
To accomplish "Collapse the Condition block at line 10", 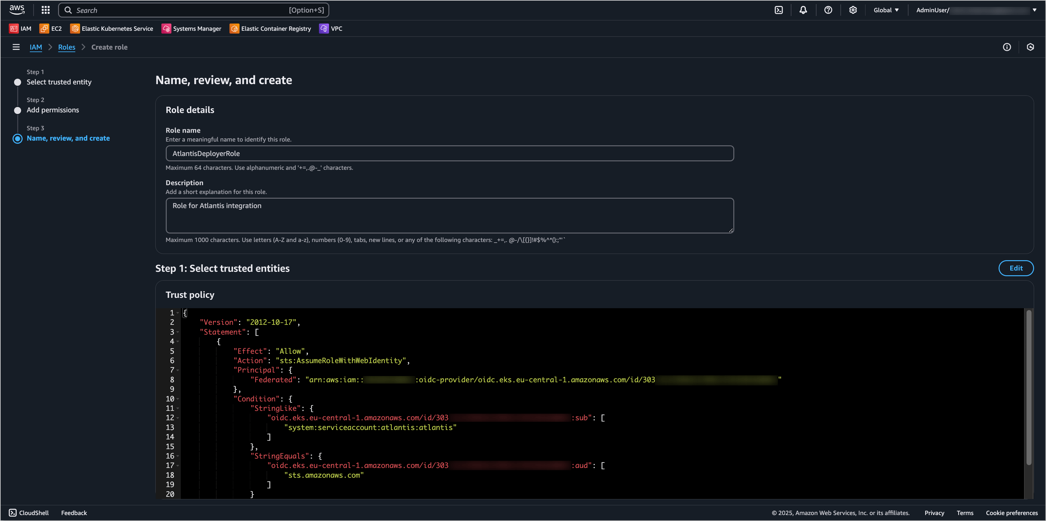I will click(178, 399).
